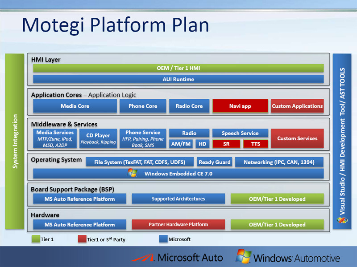This screenshot has height=267, width=357.
Task: Click the green Tier 1 legend swatch
Action: [36, 239]
